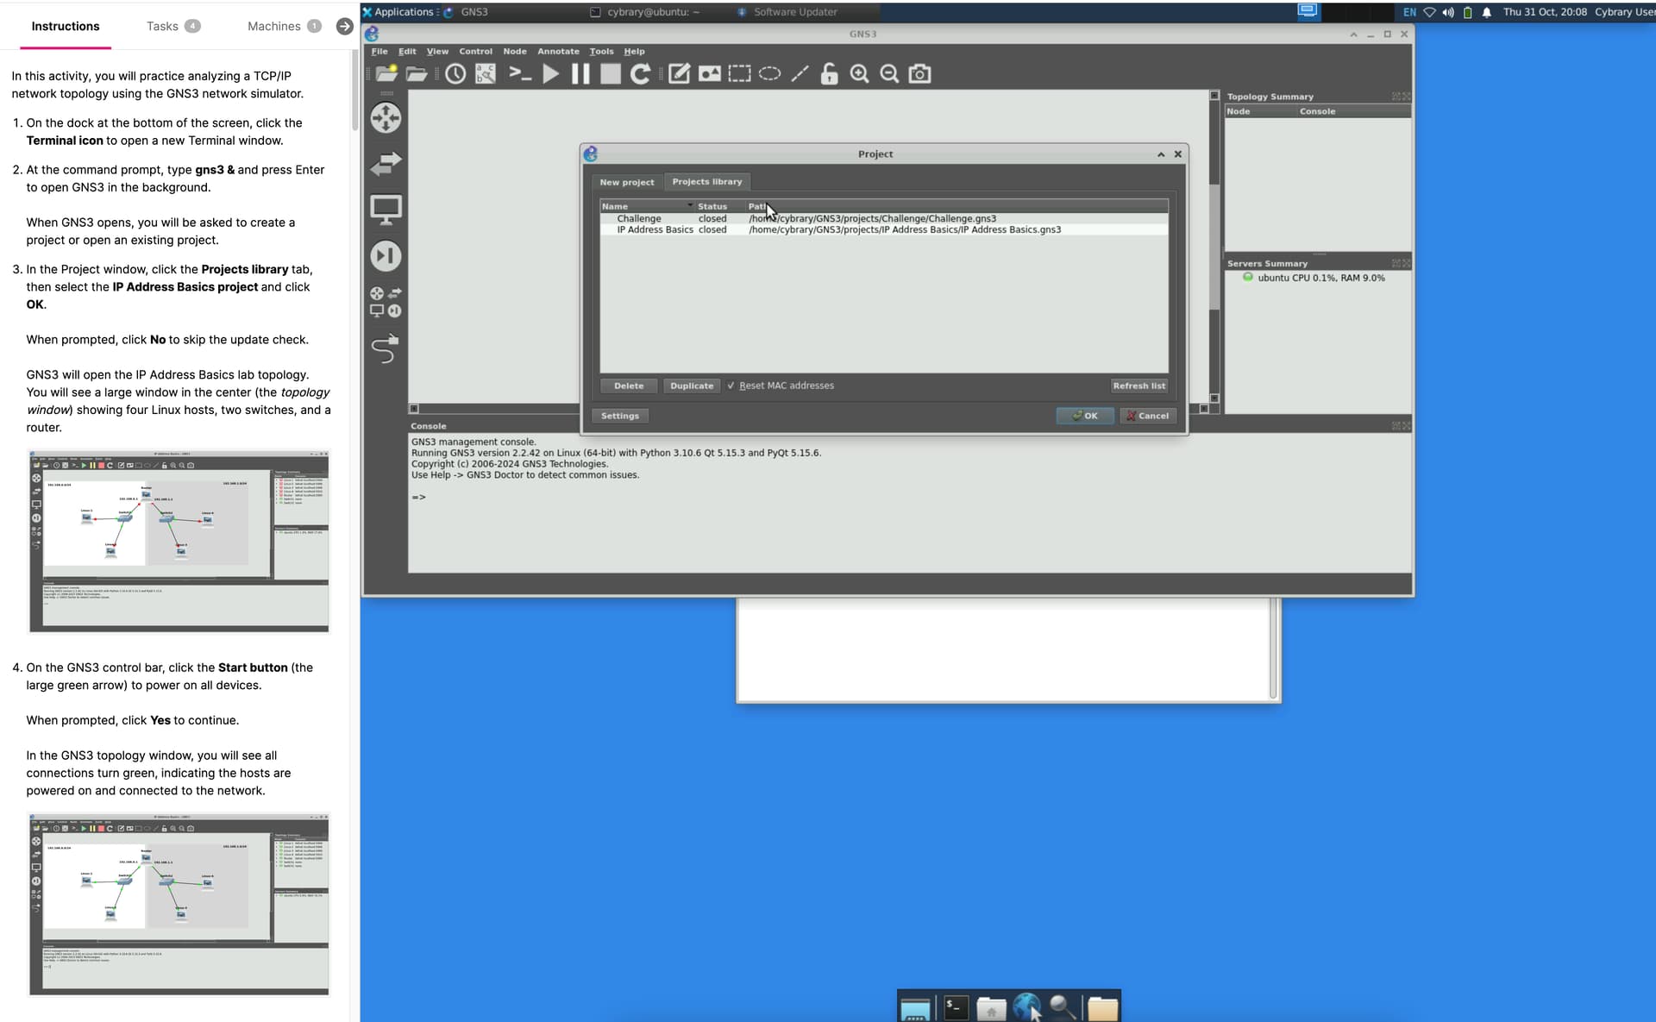Screen dimensions: 1656x1022
Task: Collapse the instructions panel arrow
Action: [344, 26]
